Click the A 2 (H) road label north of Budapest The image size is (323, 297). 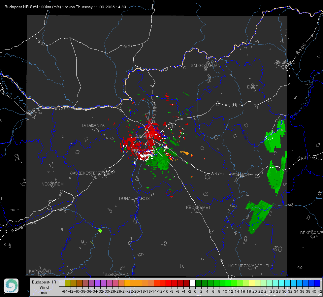coord(155,113)
